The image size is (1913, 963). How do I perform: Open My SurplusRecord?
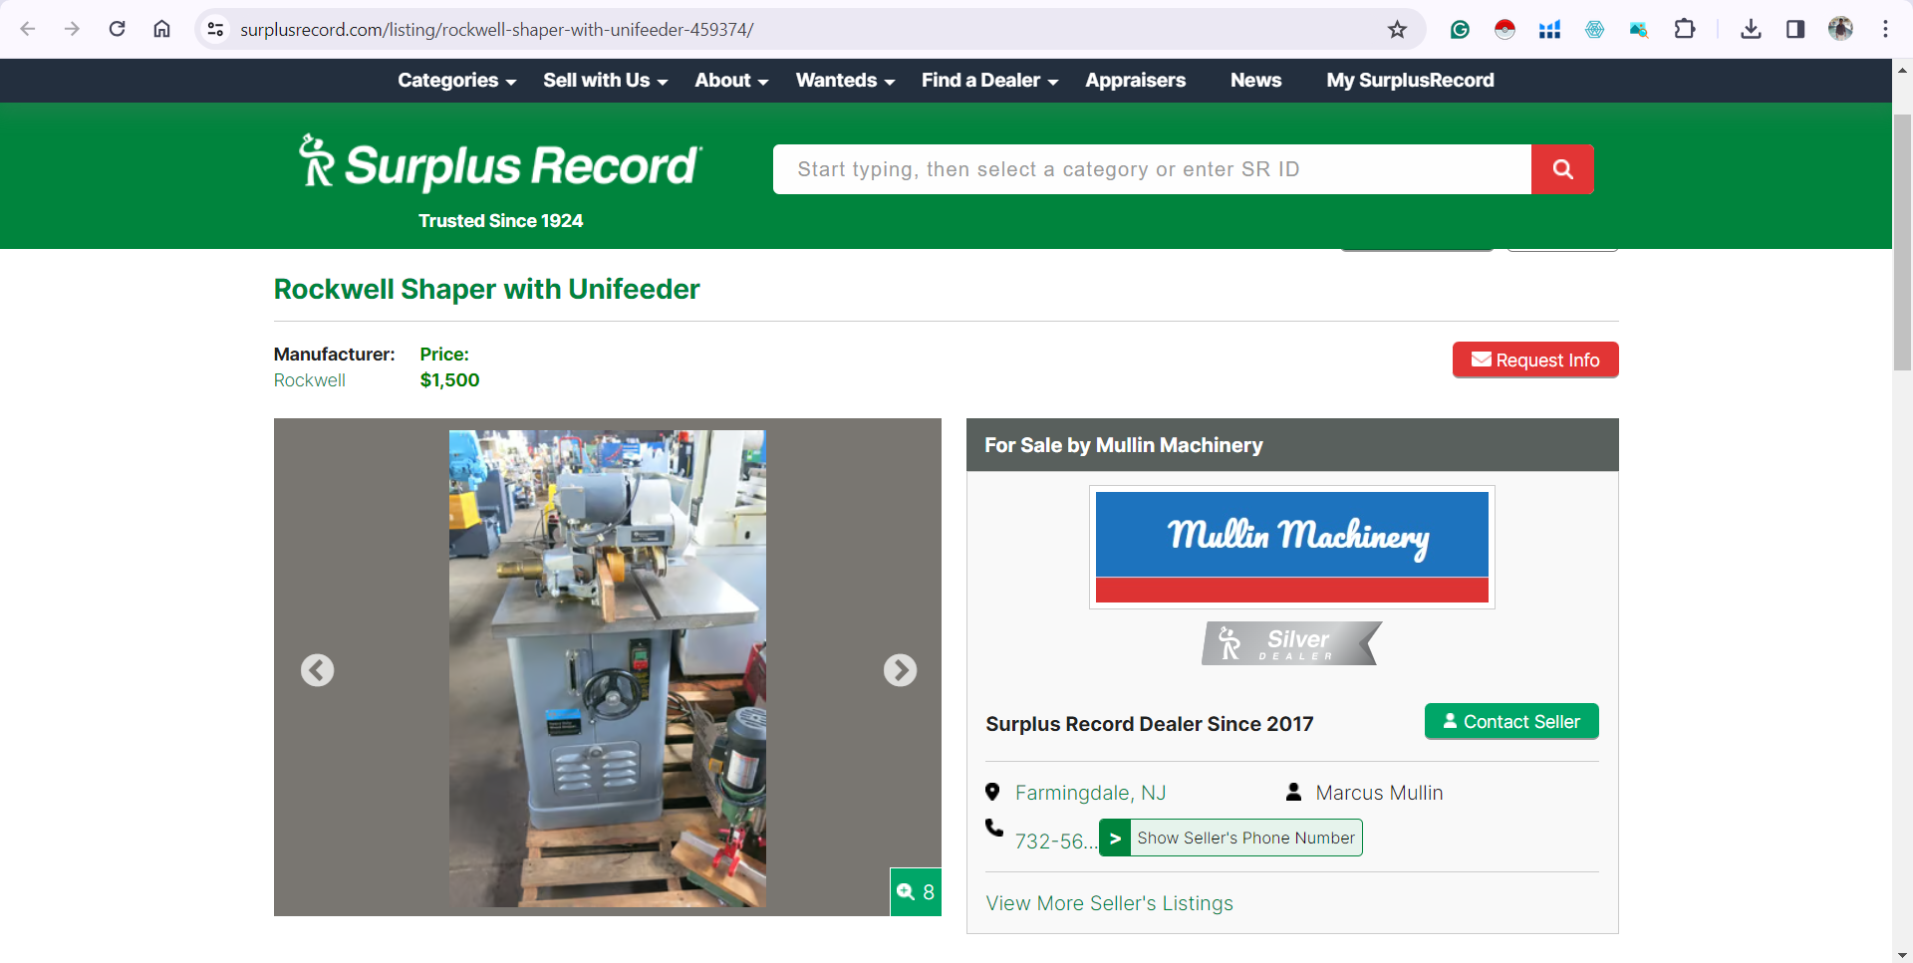tap(1410, 81)
